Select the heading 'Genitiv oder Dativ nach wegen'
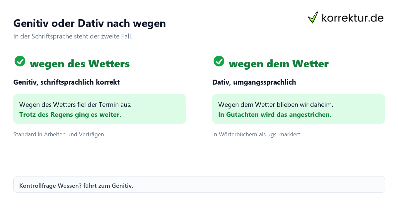The height and width of the screenshot is (209, 398). click(90, 23)
